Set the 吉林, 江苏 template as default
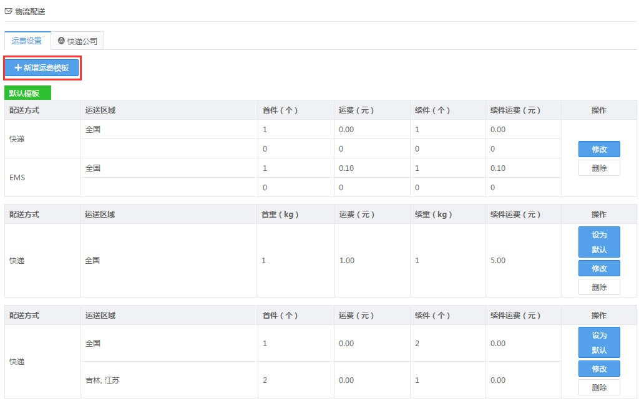The height and width of the screenshot is (411, 644). pos(598,342)
